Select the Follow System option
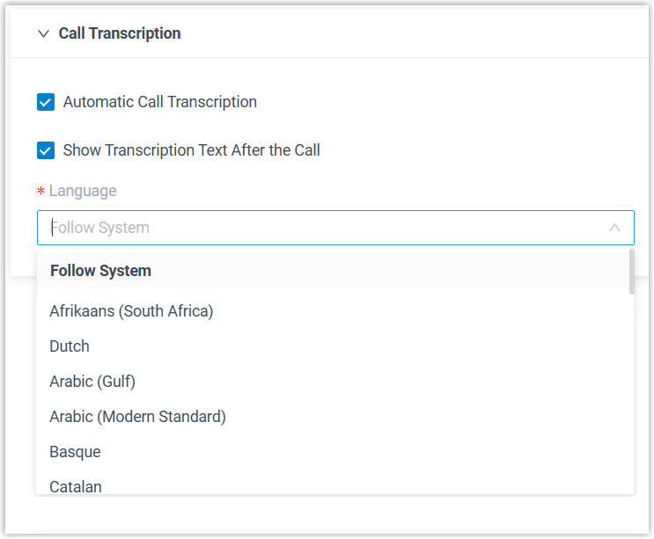 click(x=100, y=271)
